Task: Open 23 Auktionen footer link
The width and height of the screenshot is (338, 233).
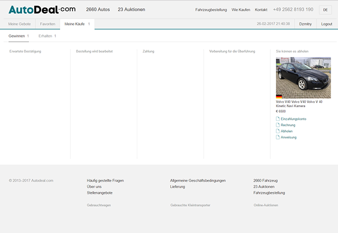Action: pos(264,187)
